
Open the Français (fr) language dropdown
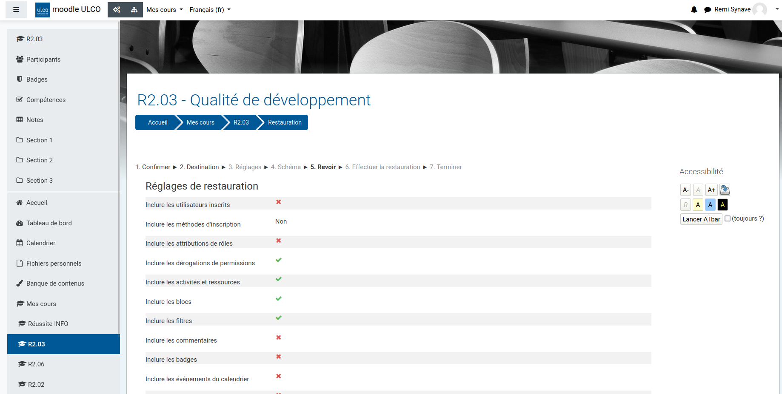tap(210, 10)
